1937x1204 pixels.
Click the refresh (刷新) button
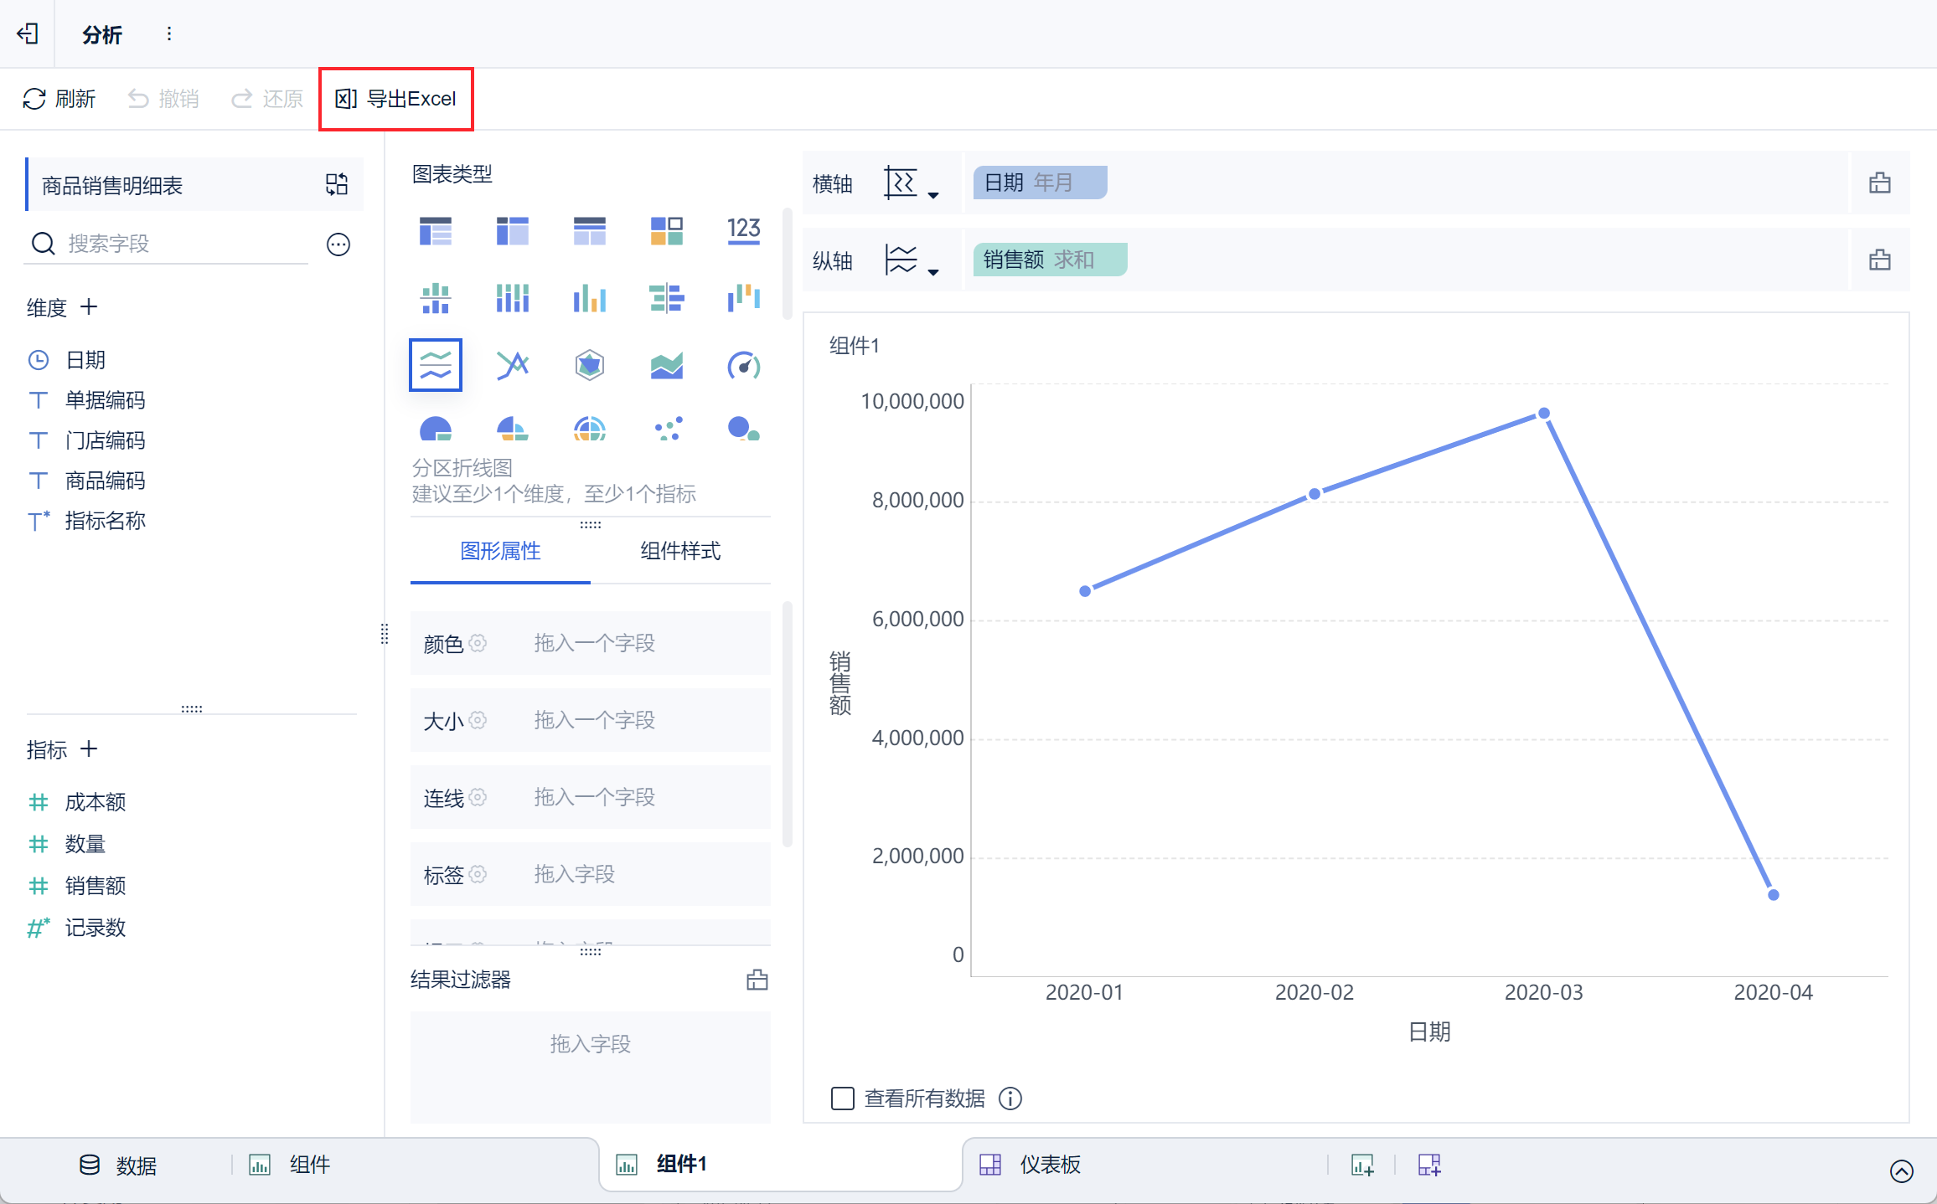click(59, 99)
